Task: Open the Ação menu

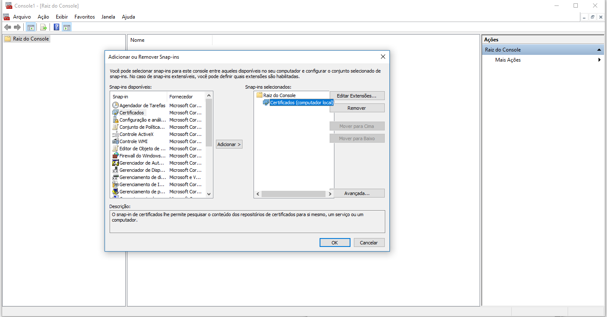Action: [43, 17]
